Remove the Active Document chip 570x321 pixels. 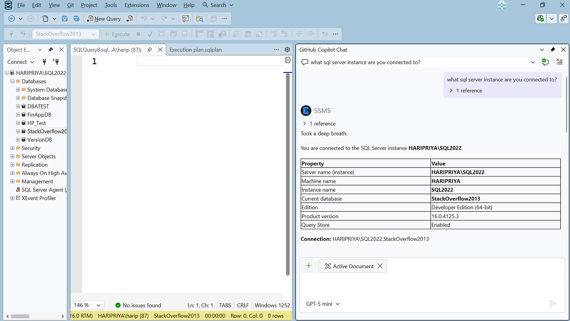click(380, 266)
